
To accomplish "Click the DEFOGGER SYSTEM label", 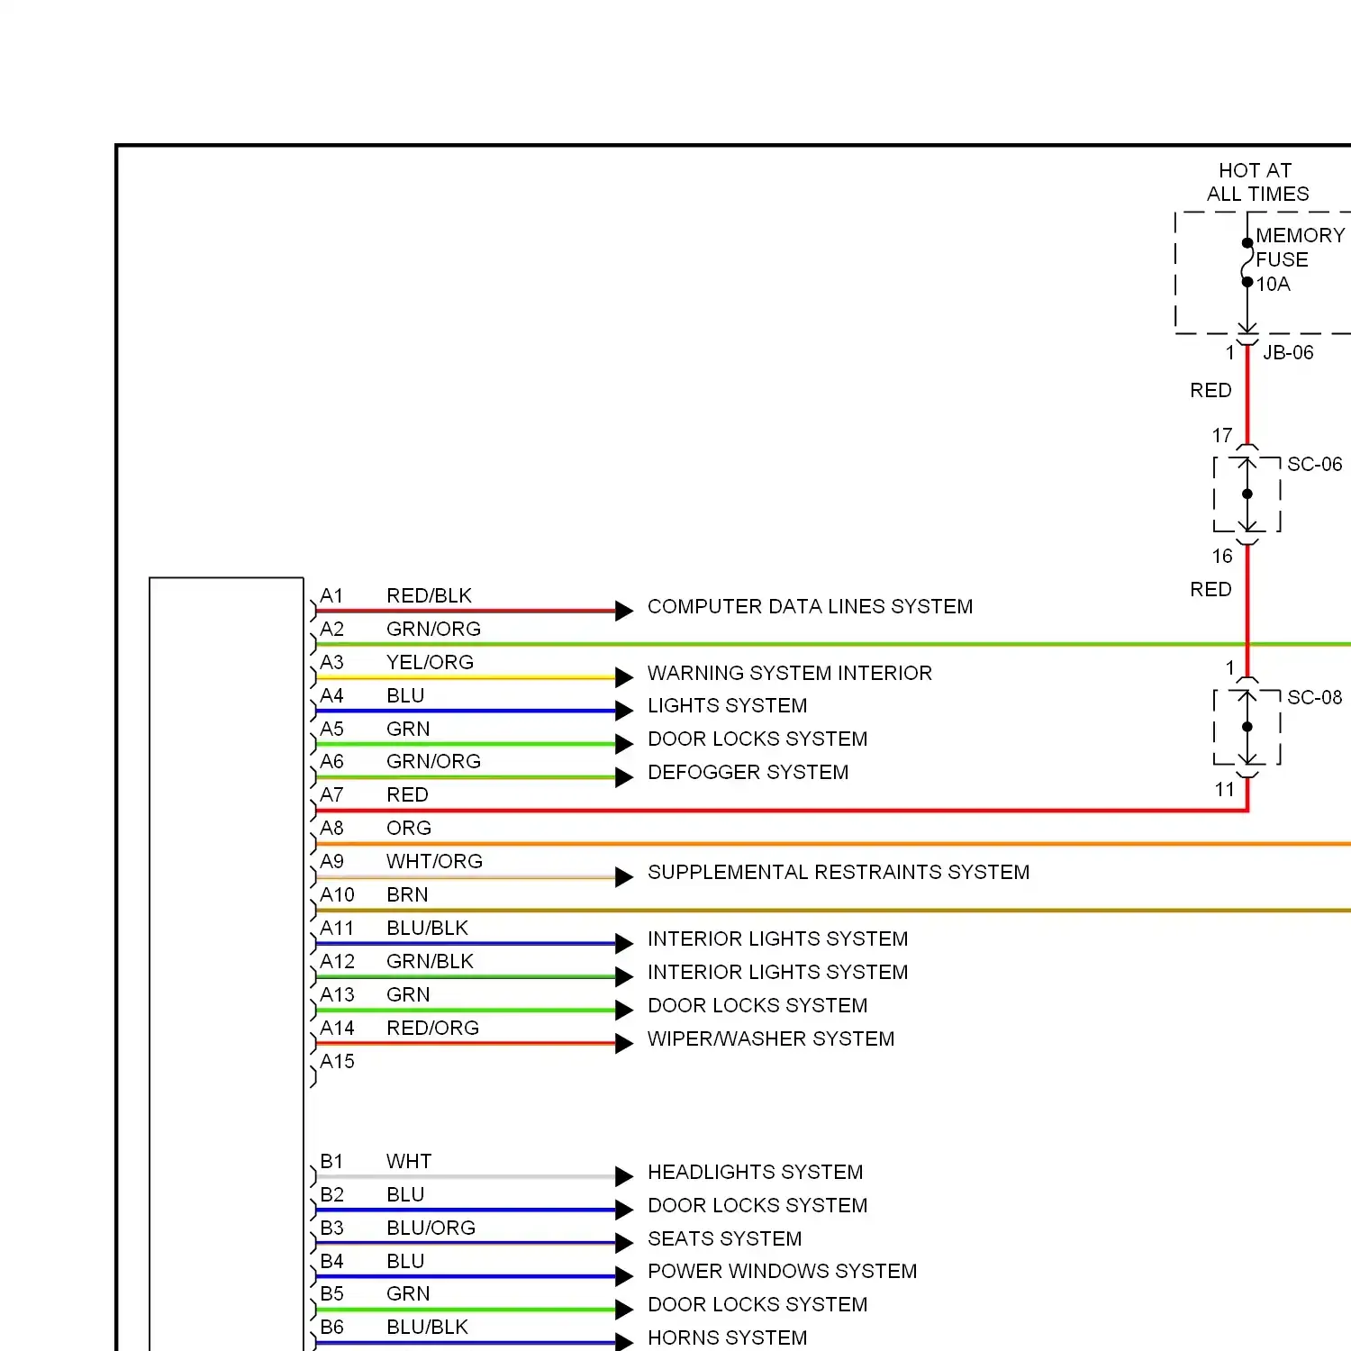I will point(748,772).
